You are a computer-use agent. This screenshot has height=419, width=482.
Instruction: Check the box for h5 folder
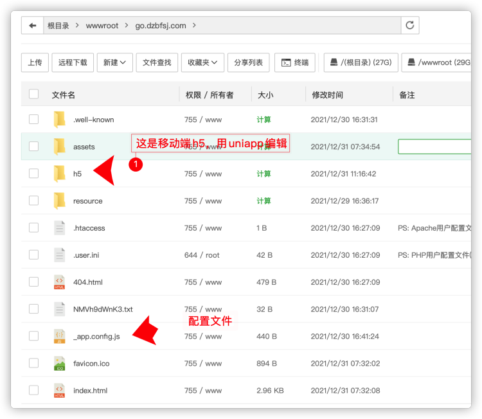[x=33, y=174]
